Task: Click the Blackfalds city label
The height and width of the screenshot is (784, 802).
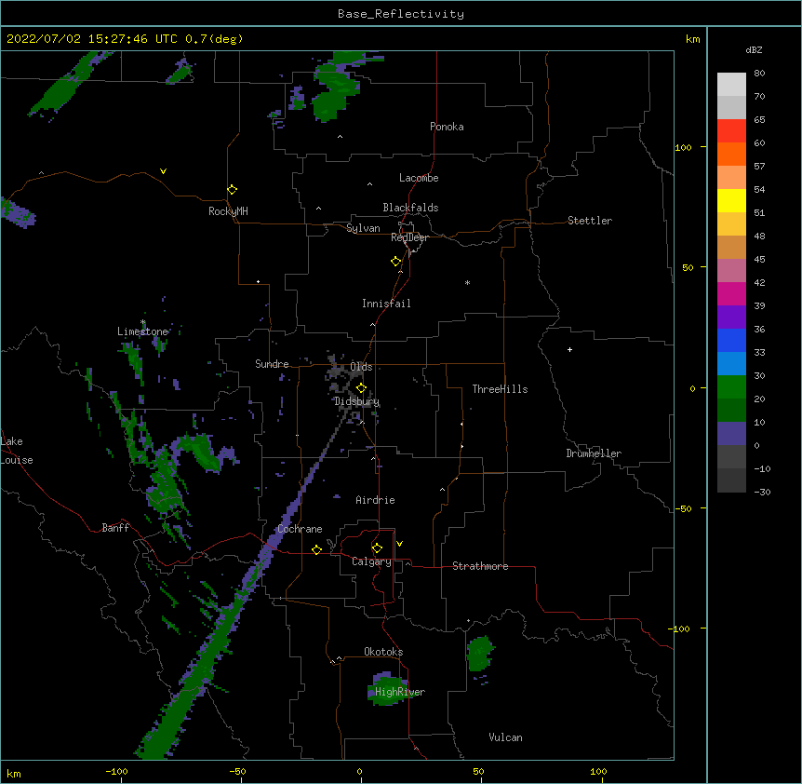Action: (410, 208)
